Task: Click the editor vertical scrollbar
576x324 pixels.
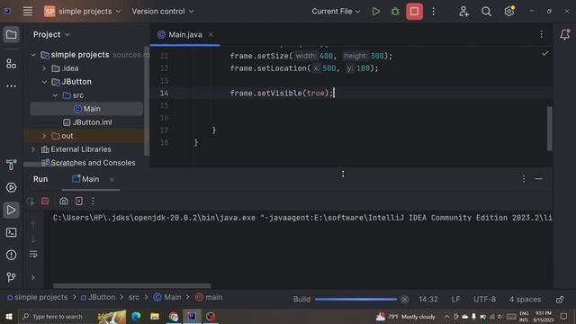Action: coord(550,129)
